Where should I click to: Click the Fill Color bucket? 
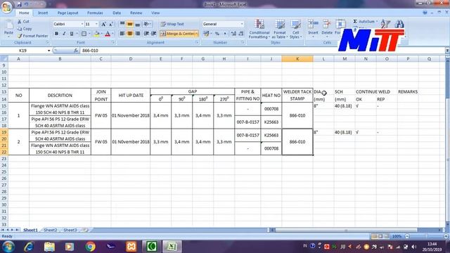point(97,34)
